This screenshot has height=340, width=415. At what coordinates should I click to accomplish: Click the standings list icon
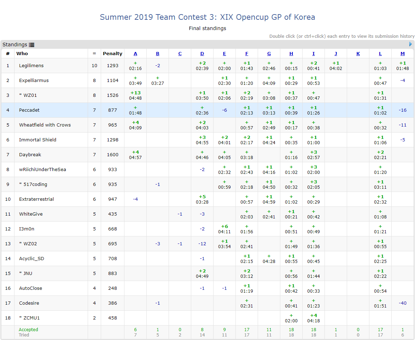pyautogui.click(x=31, y=45)
